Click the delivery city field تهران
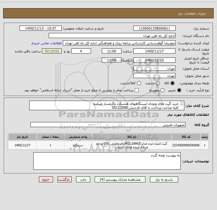This screenshot has width=217, height=210. coord(154,76)
